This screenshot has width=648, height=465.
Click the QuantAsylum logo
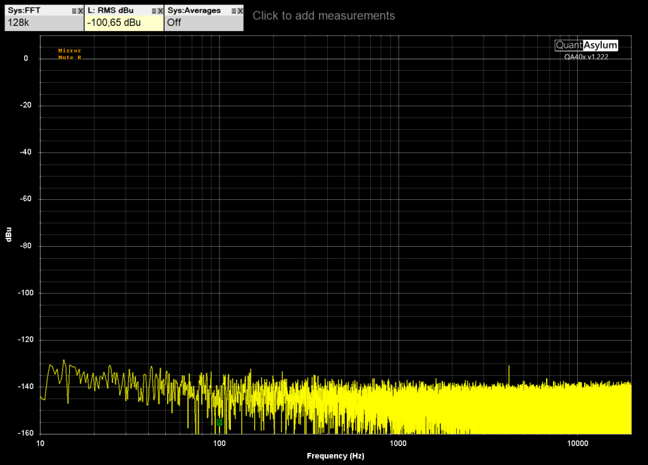coord(585,45)
